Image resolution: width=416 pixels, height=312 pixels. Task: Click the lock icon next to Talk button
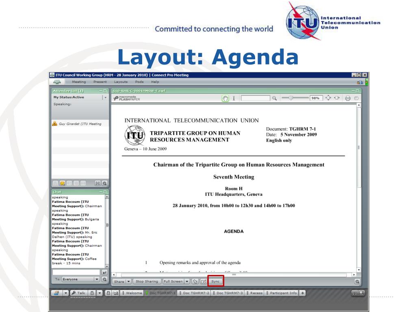pos(92,293)
